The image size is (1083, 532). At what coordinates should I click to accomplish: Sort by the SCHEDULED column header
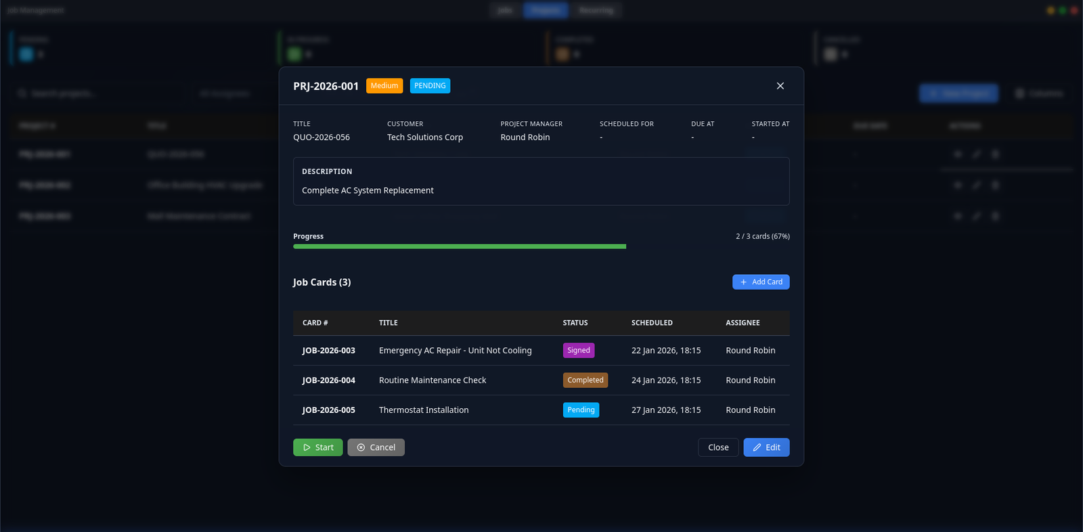click(652, 323)
